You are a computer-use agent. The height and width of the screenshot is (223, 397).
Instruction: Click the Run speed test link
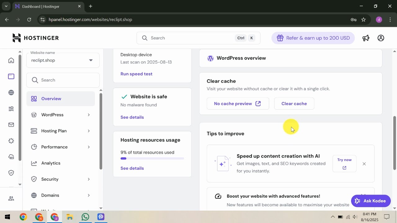click(136, 74)
